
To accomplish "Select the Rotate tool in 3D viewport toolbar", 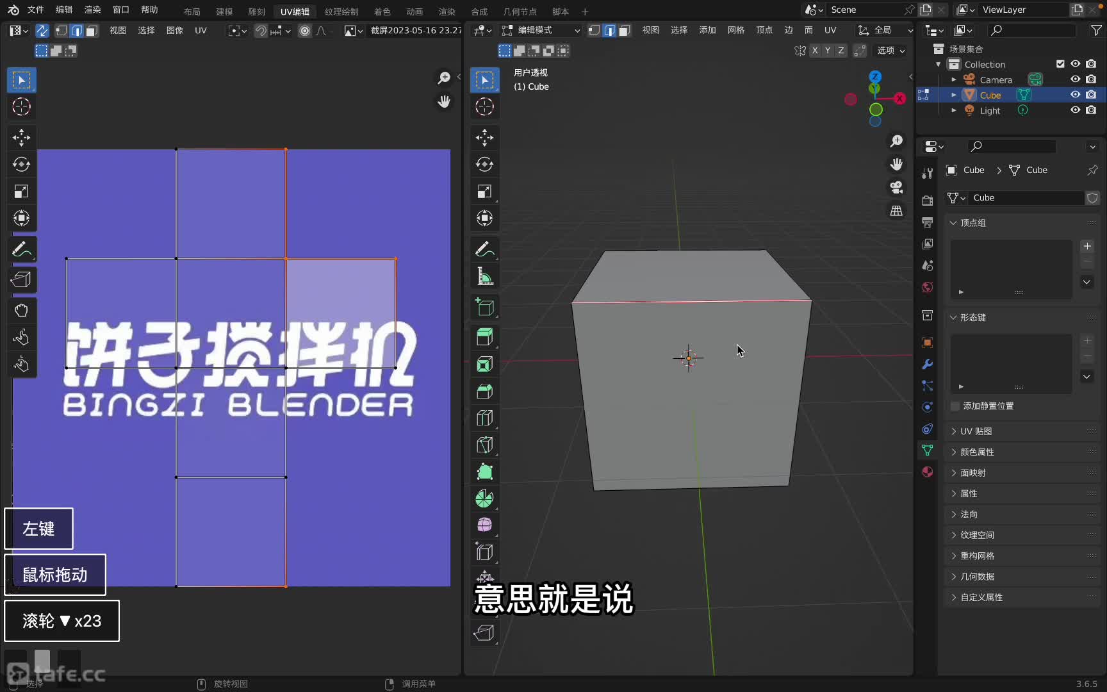I will [x=485, y=164].
